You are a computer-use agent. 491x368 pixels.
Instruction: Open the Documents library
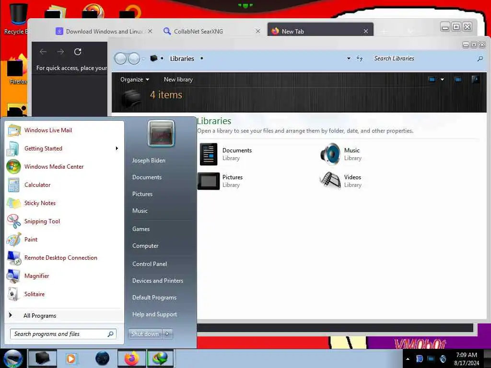[226, 154]
